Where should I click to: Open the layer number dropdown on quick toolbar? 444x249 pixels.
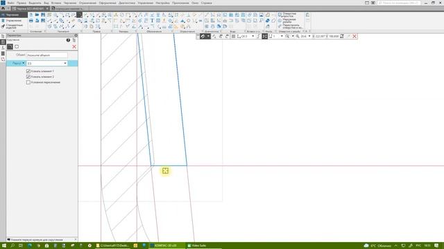coord(282,37)
